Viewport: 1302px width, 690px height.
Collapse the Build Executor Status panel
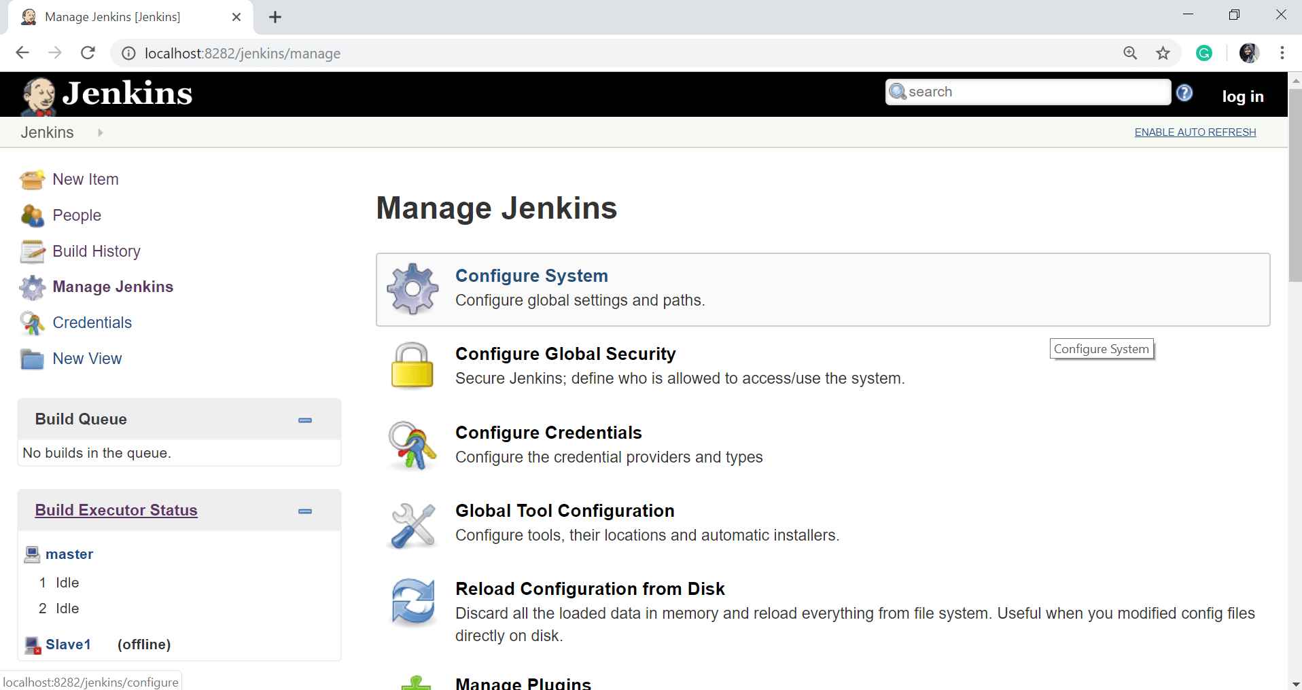(x=305, y=511)
